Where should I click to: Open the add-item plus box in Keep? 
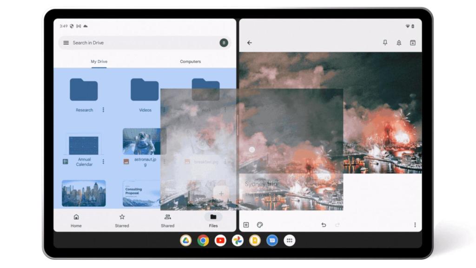246,225
